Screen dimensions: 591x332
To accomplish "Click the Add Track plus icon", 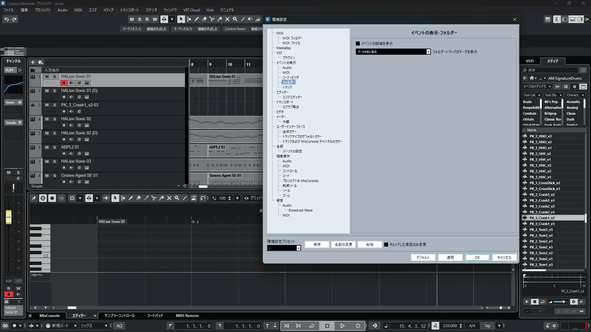I will click(33, 62).
